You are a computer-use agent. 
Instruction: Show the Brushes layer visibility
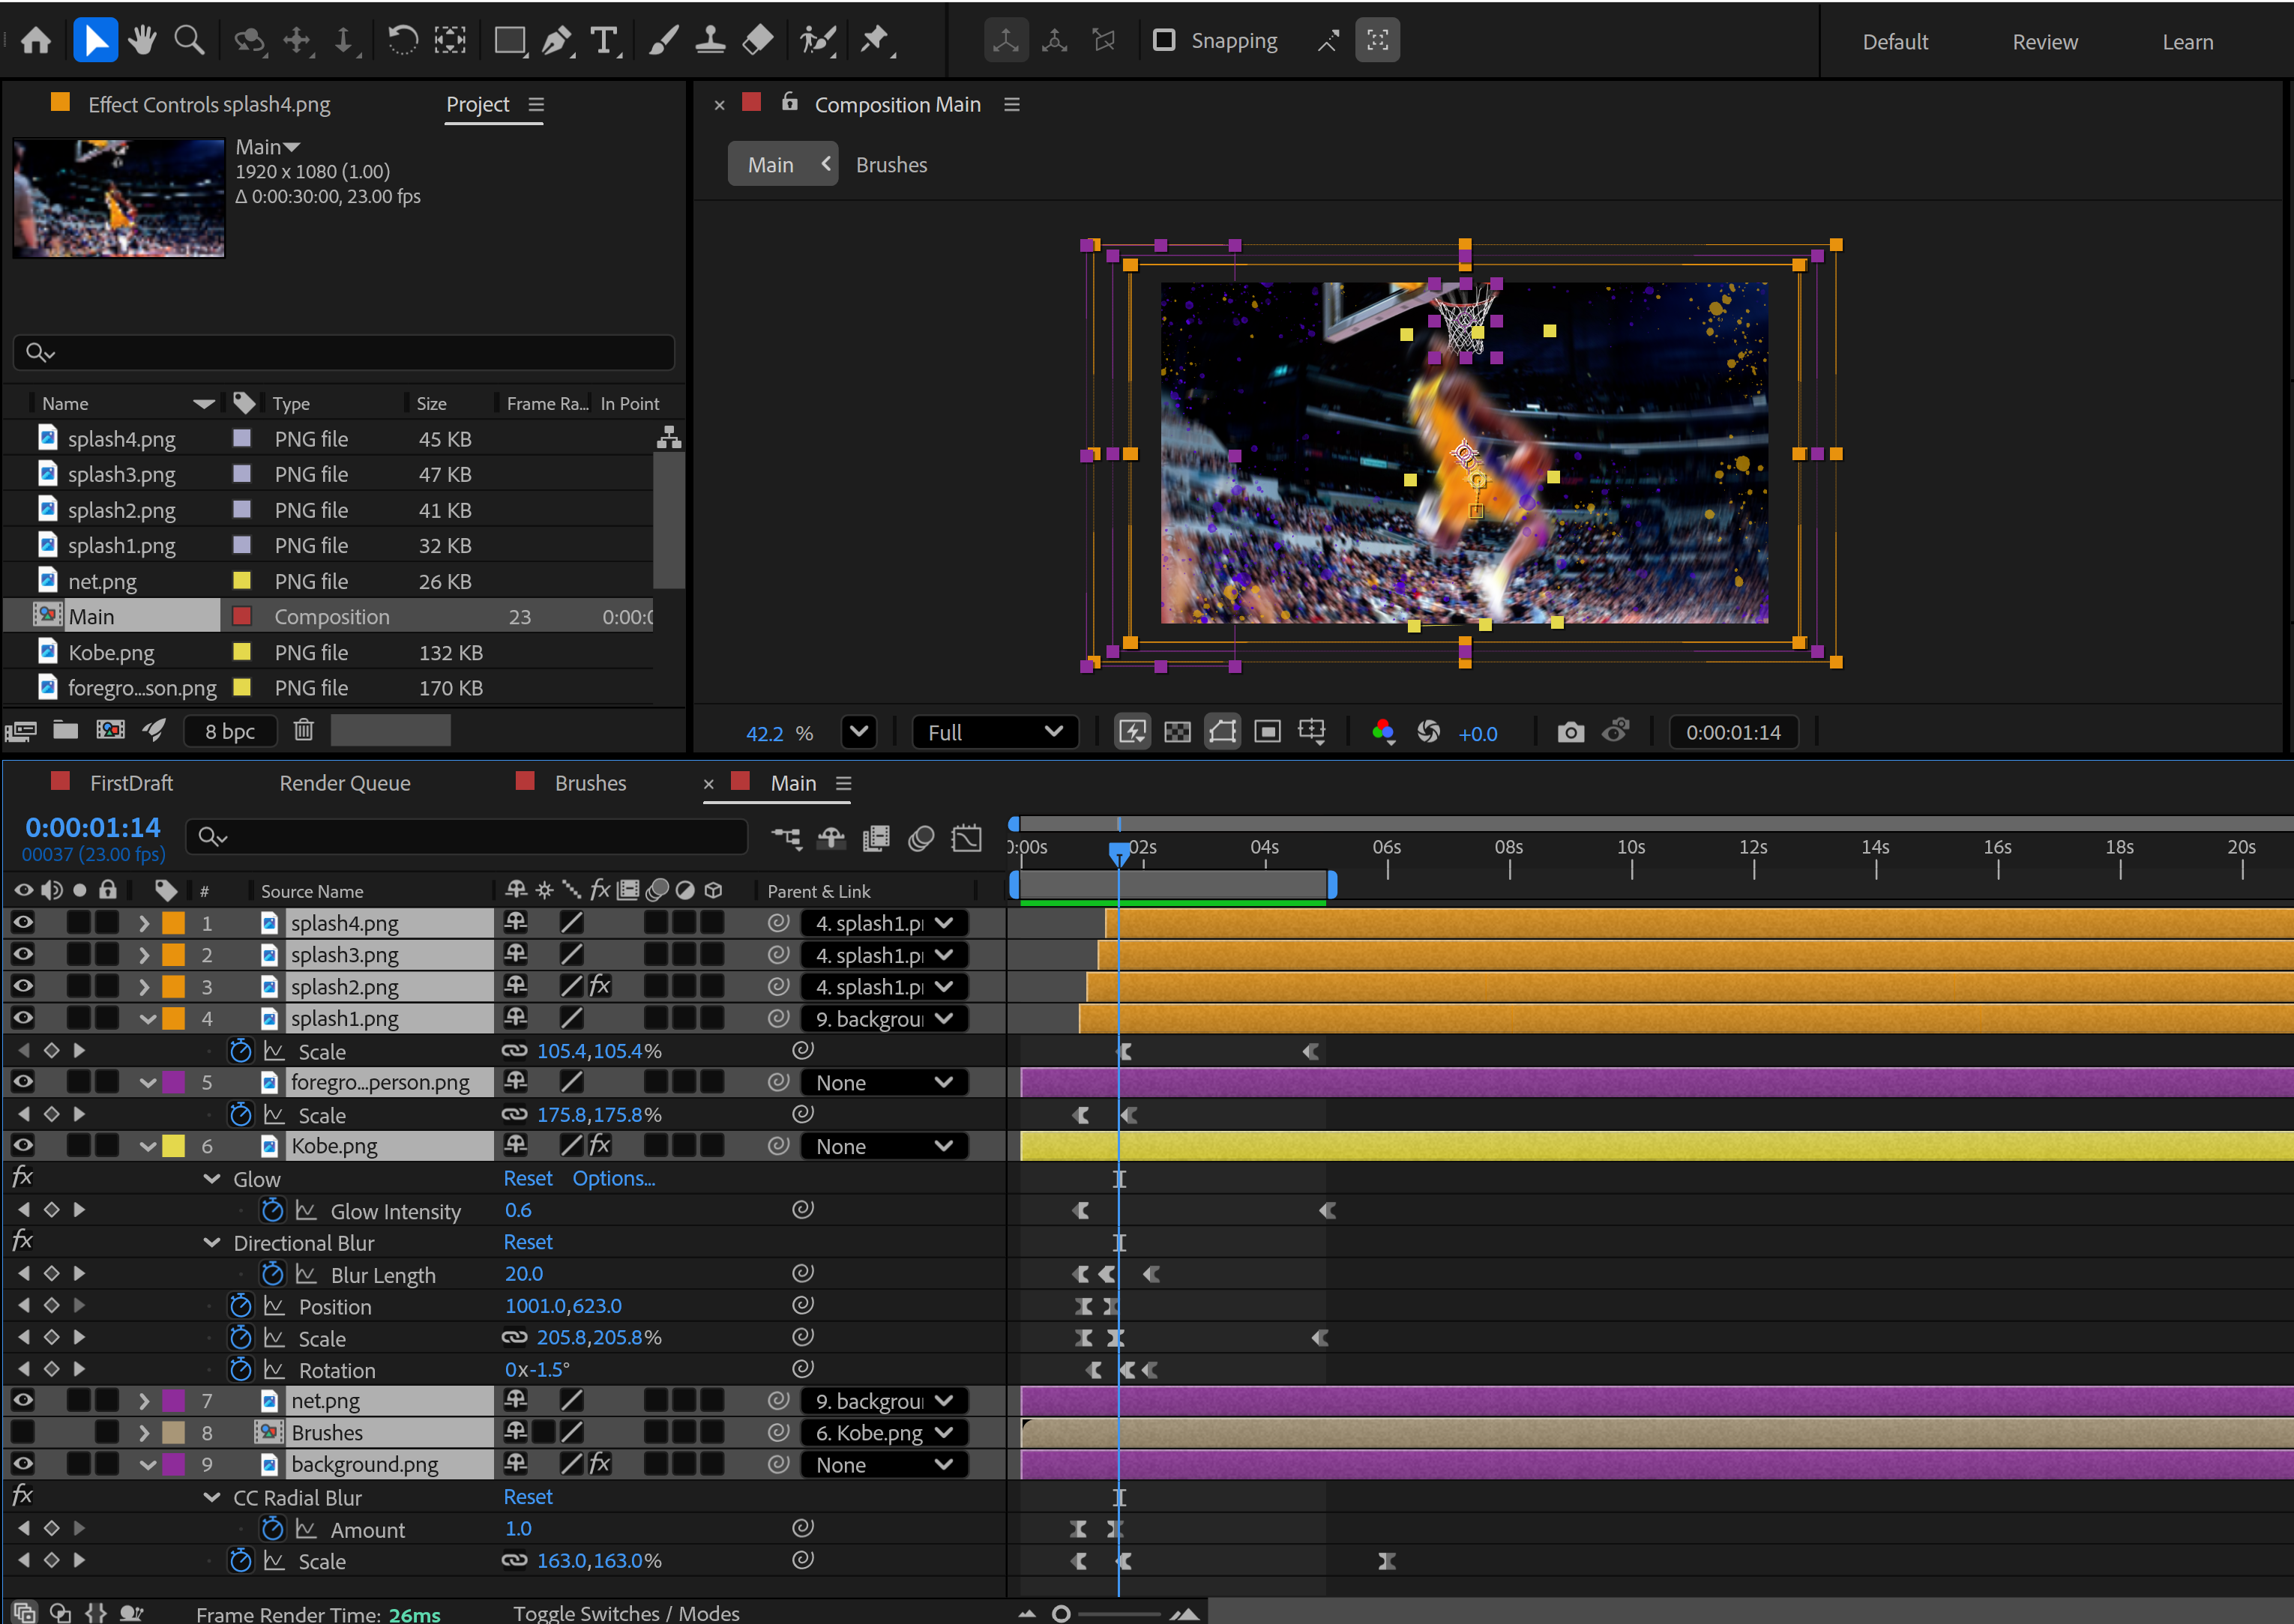click(23, 1432)
